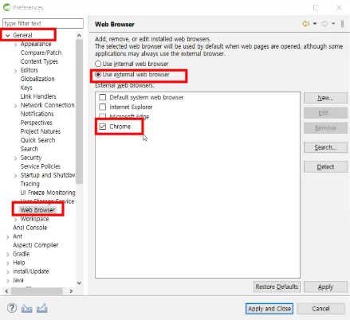Open the three-dot view menu icon

(342, 24)
